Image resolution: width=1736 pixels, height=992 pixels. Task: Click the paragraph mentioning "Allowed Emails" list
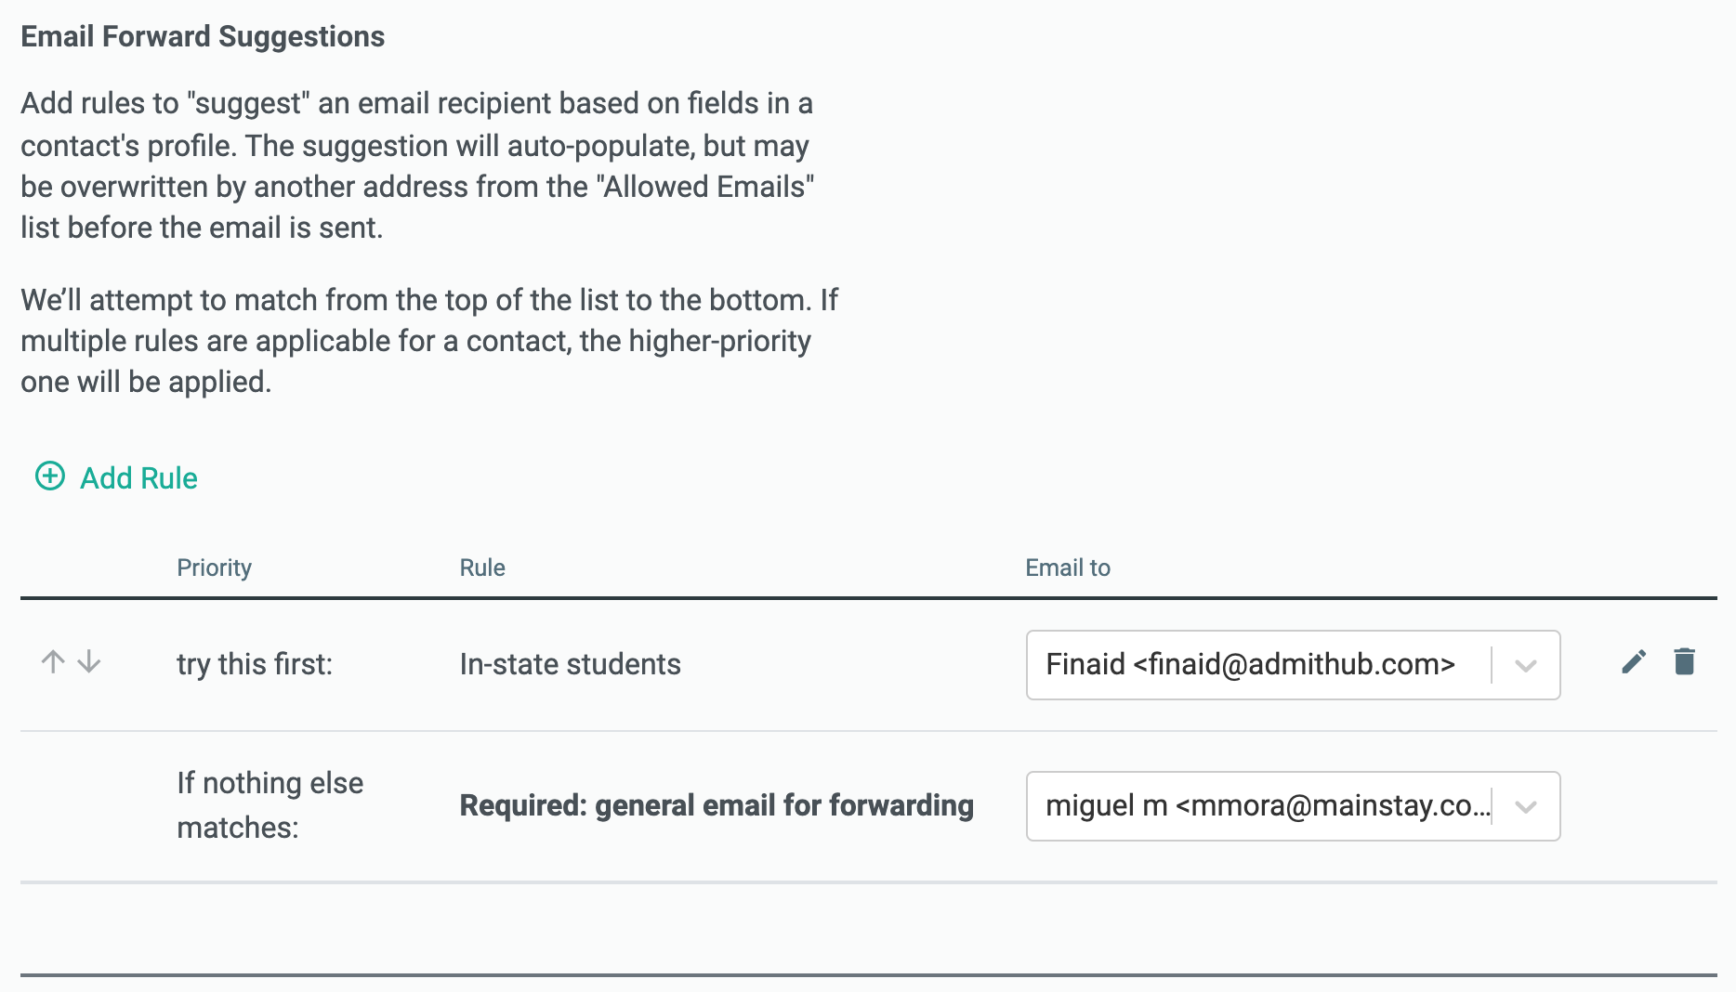[417, 165]
